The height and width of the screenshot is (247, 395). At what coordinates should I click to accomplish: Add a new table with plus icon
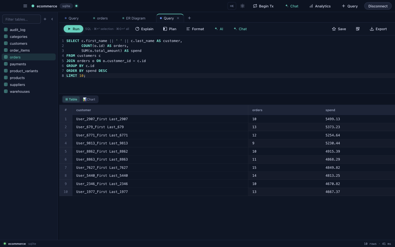click(x=45, y=19)
